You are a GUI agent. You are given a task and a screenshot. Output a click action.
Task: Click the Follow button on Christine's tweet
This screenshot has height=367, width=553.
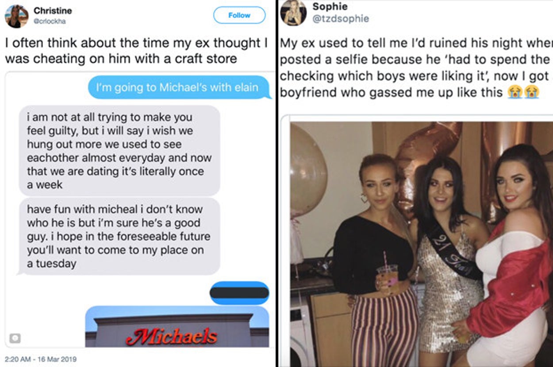239,15
